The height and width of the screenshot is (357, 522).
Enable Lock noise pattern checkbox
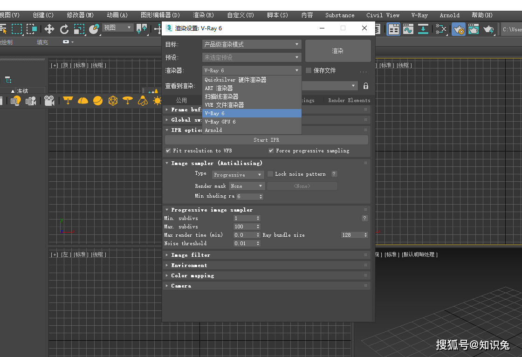(270, 174)
